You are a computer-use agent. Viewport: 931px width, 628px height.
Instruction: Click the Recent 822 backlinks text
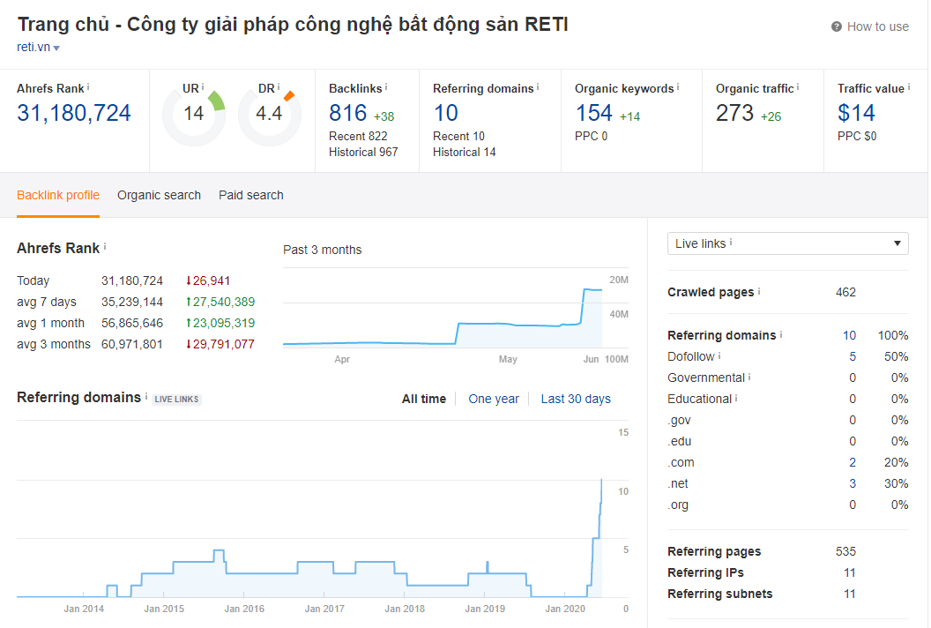tap(358, 136)
